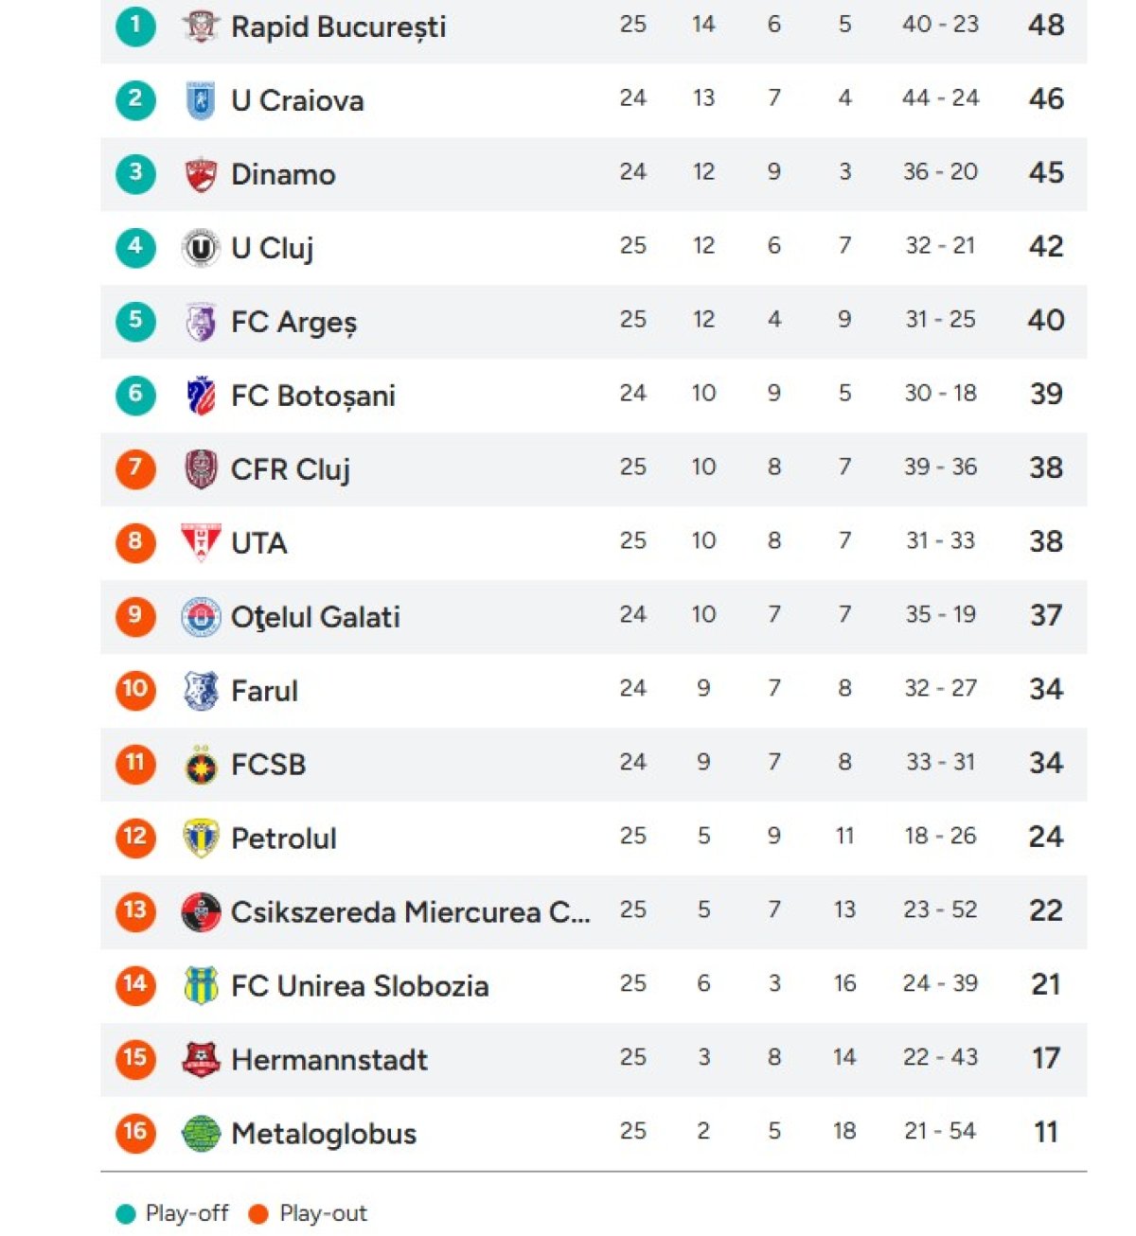Open the Farul team link

click(264, 691)
